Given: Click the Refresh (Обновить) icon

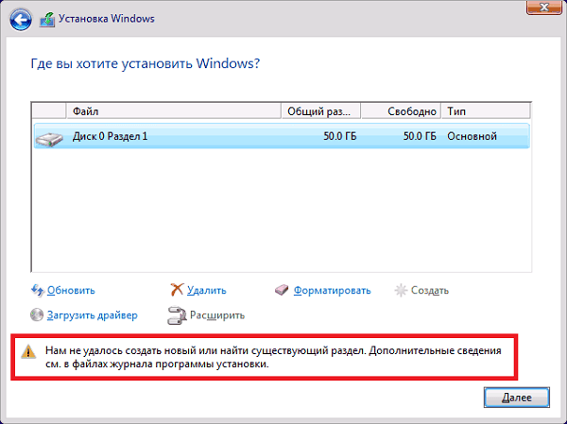Looking at the screenshot, I should pos(38,290).
